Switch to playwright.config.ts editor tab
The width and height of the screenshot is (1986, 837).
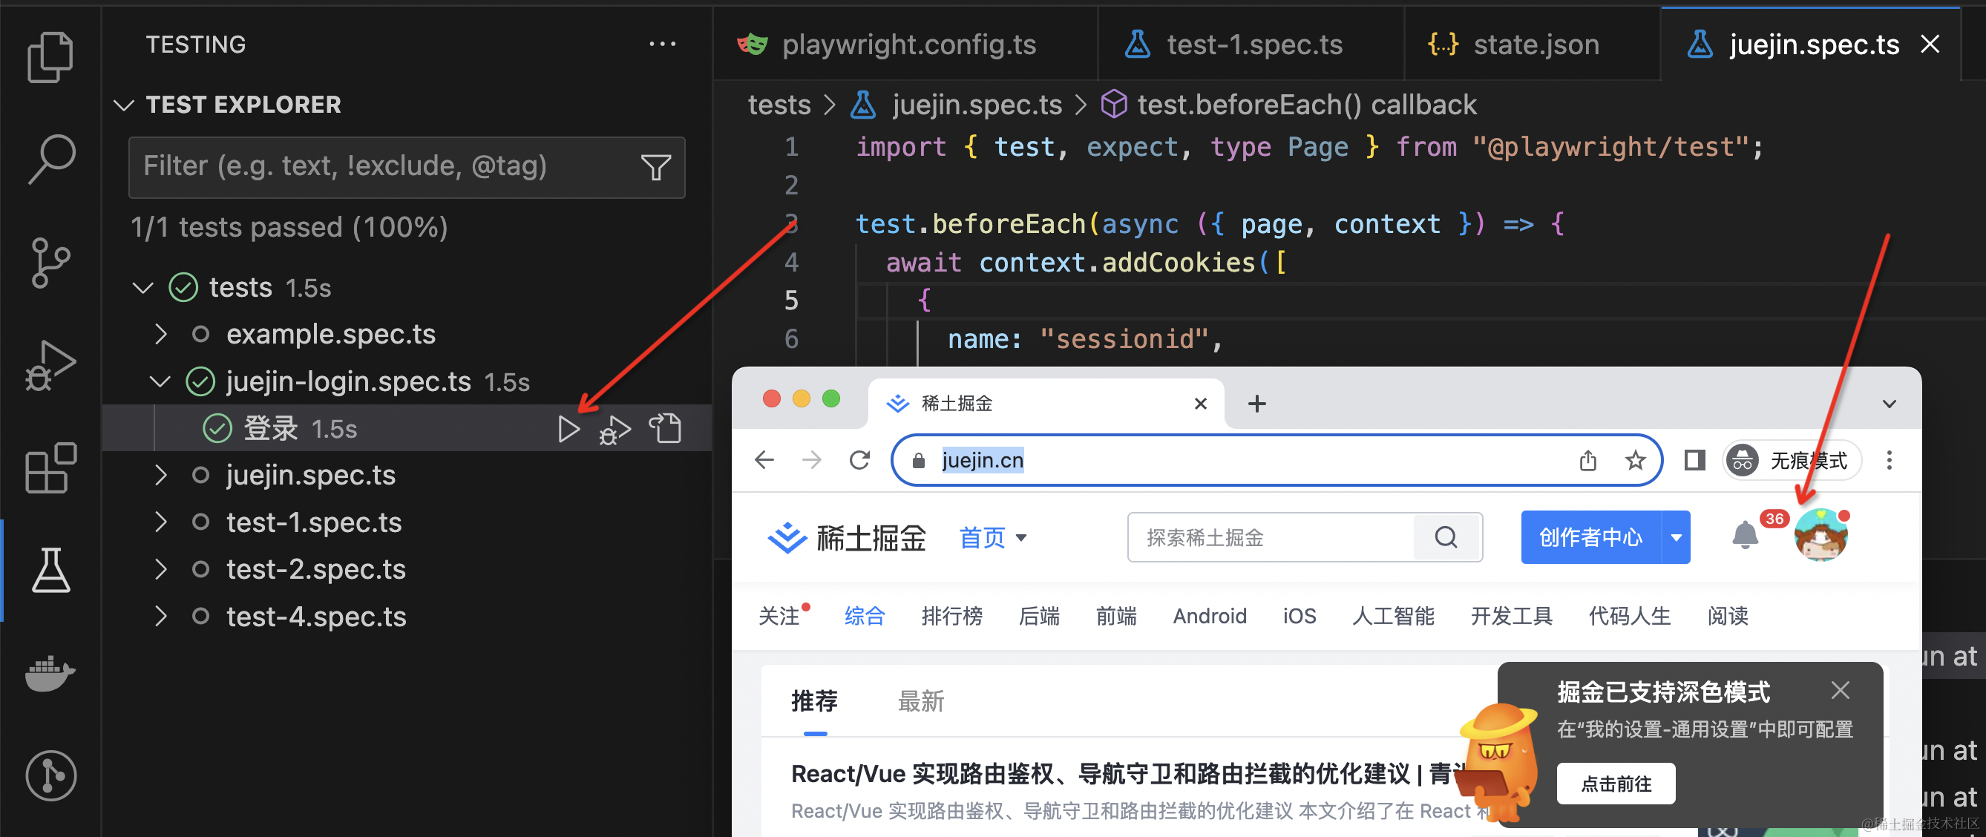coord(906,44)
